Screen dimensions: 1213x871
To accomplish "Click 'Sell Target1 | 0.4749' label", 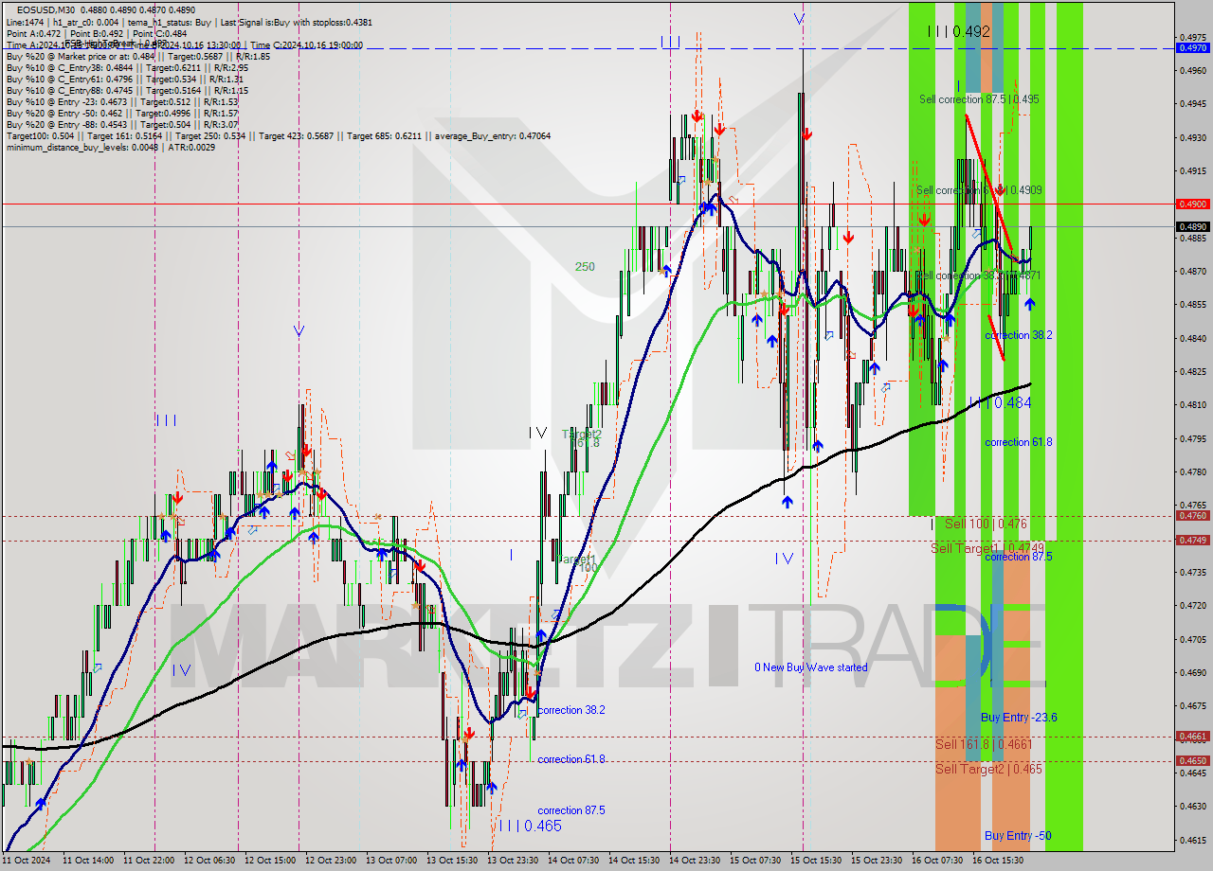I will point(987,548).
